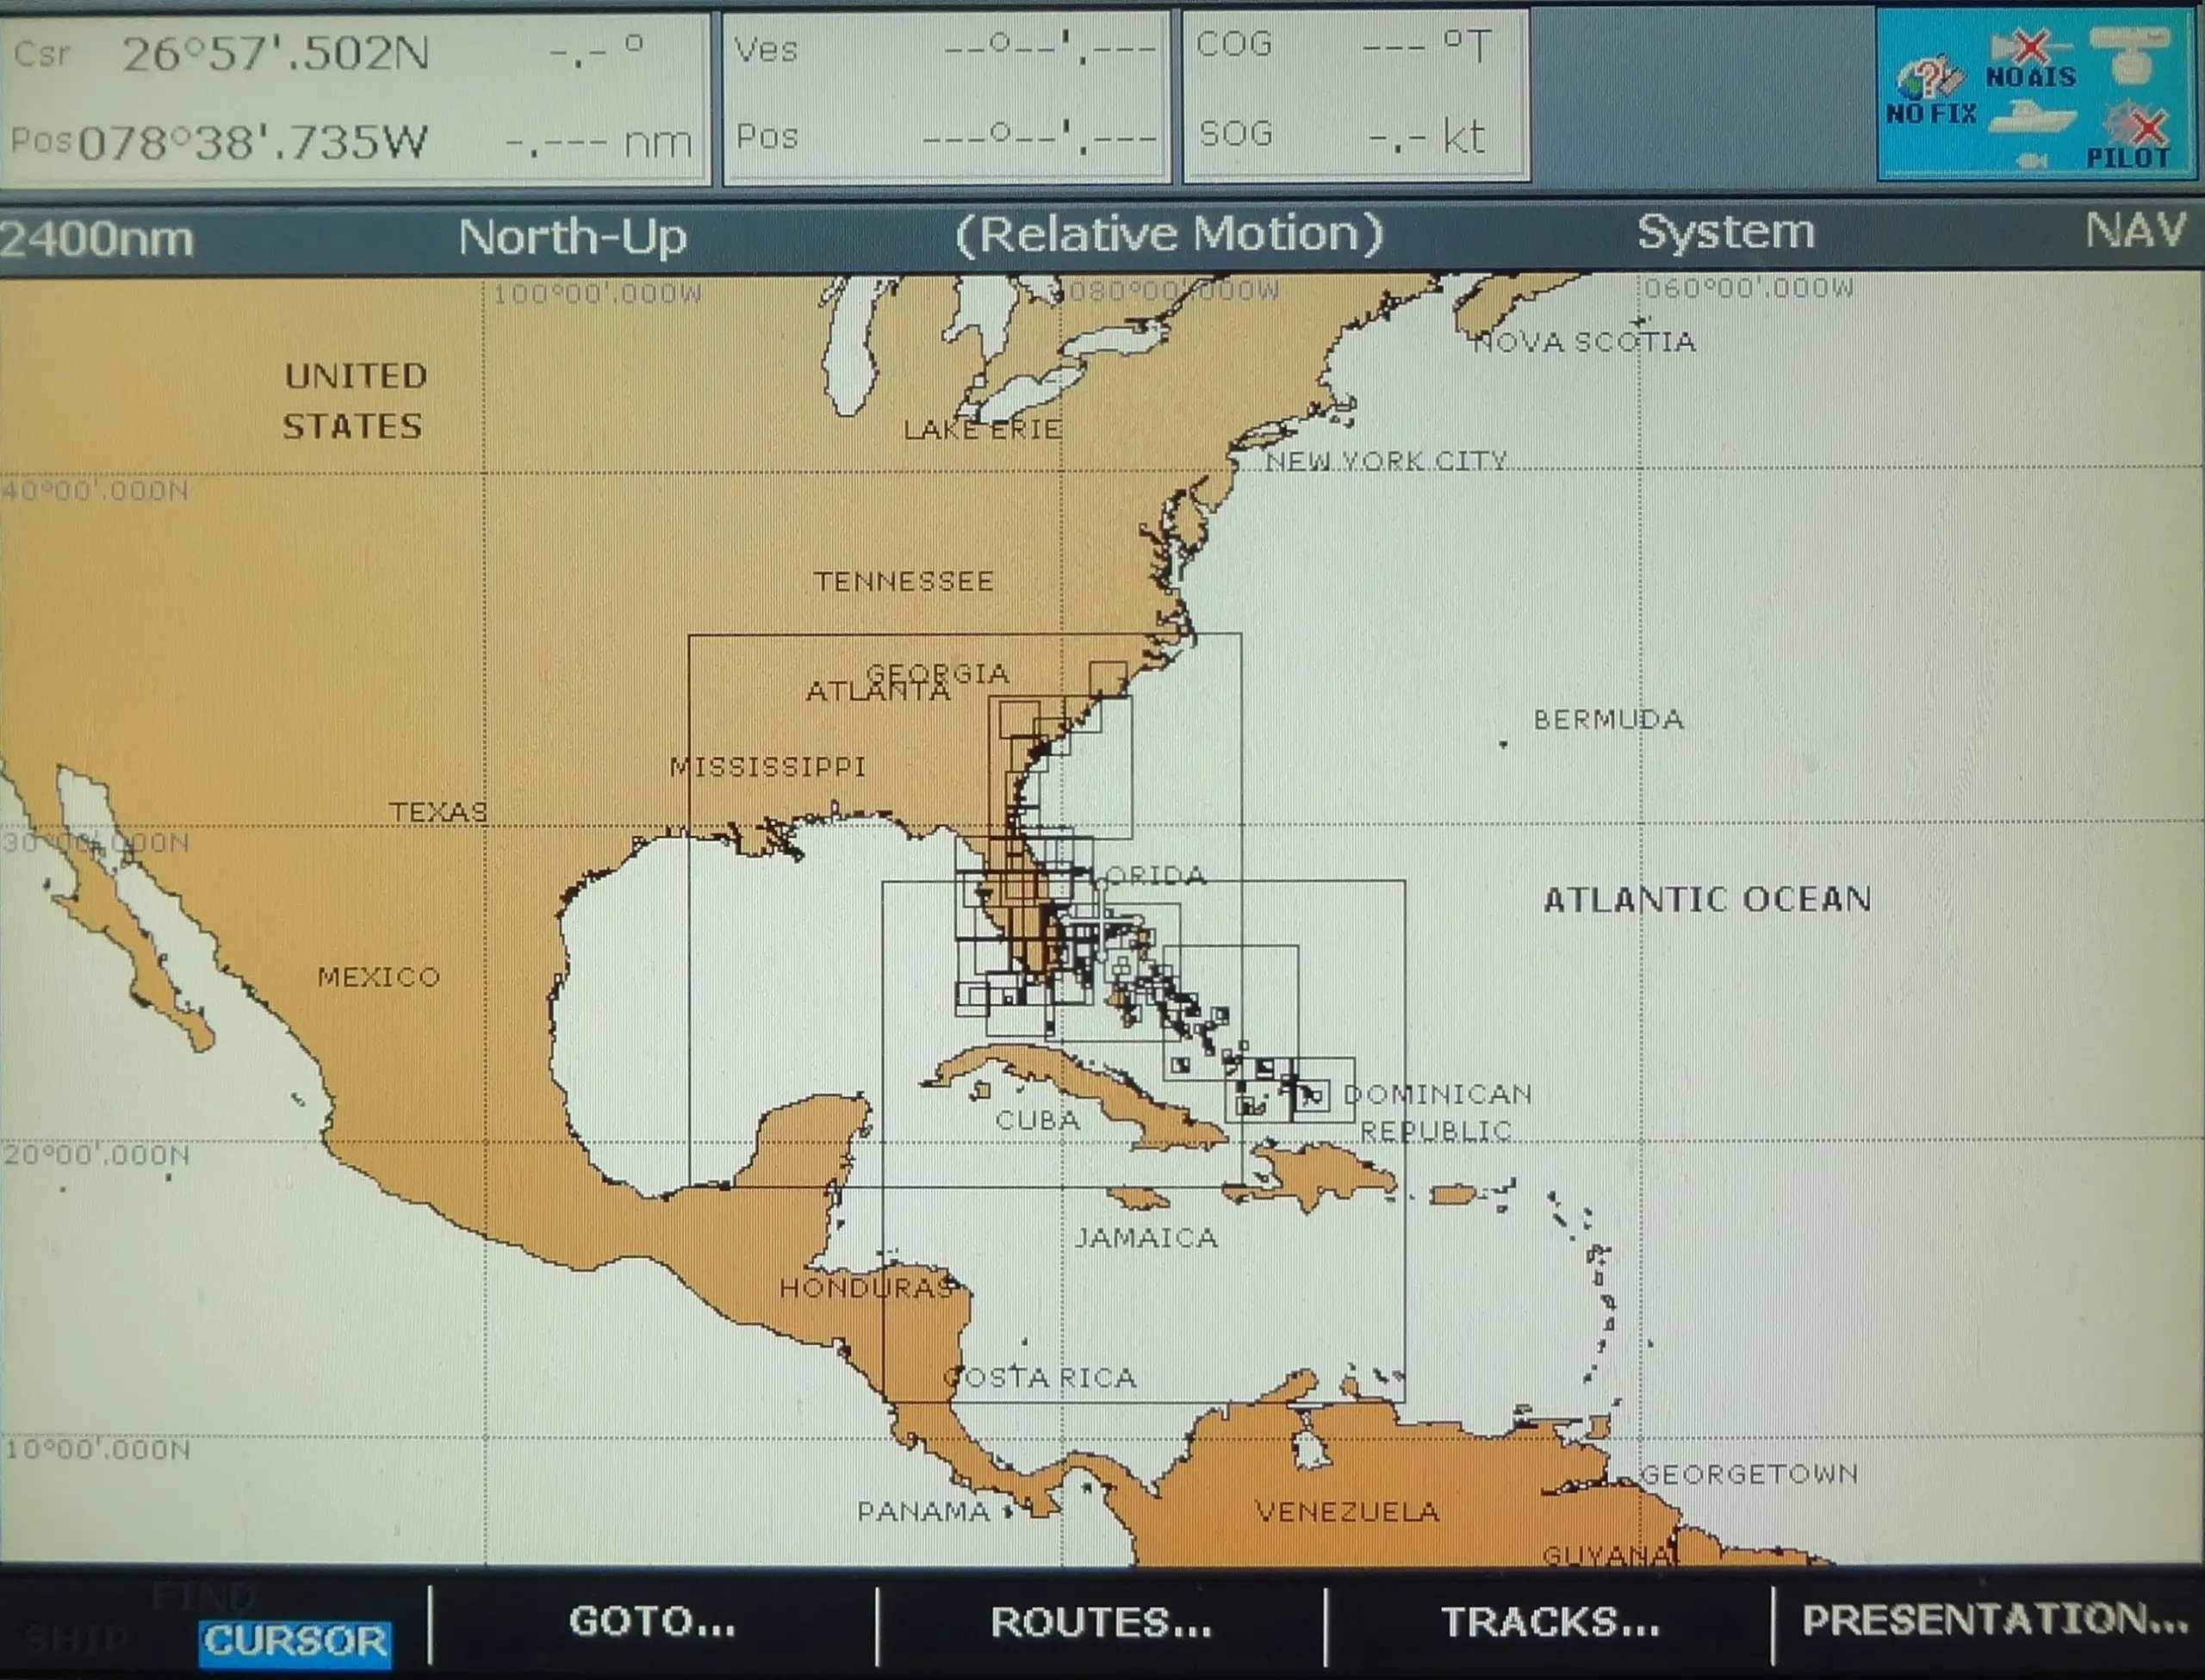This screenshot has height=1680, width=2205.
Task: Tap the small fish sonar icon
Action: click(2032, 160)
